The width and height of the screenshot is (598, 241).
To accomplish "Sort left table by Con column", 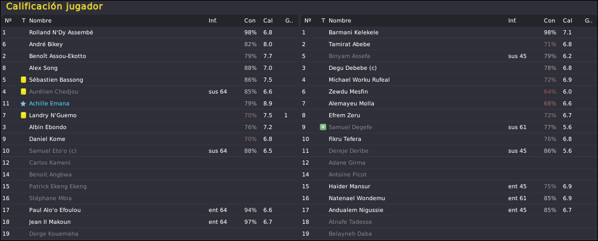I will click(250, 21).
